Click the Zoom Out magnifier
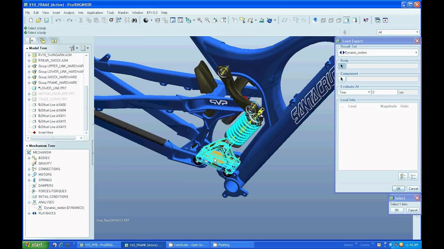Screen dimensions: 444x249 pyautogui.click(x=207, y=20)
